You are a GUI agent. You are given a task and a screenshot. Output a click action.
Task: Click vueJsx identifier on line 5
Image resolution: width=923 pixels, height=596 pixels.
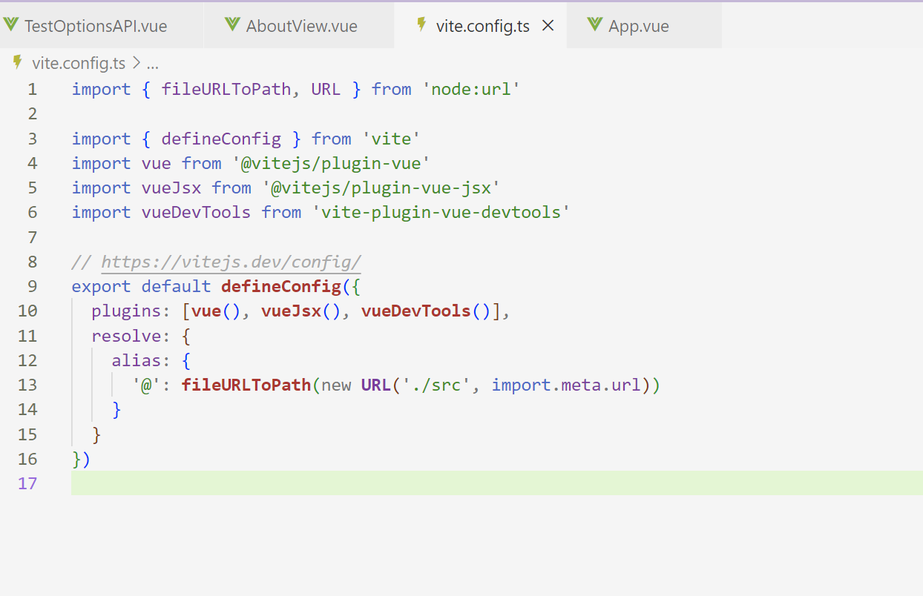[171, 188]
